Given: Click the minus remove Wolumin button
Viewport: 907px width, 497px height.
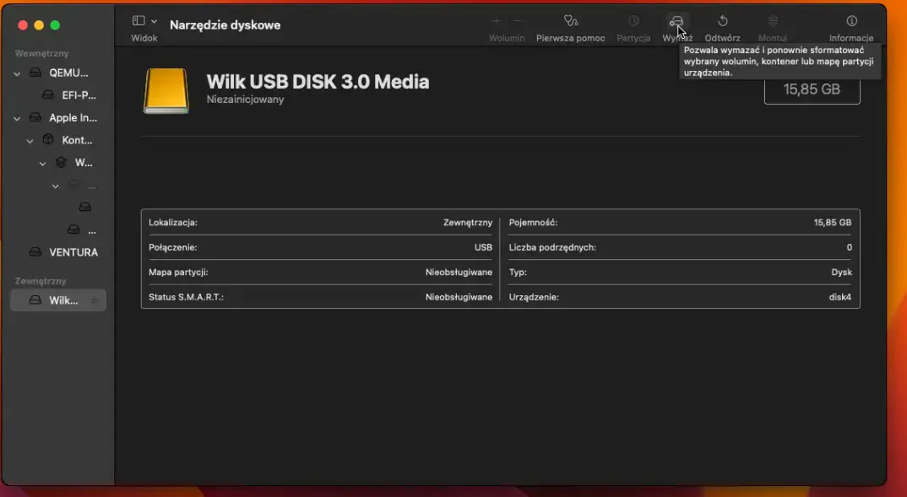Looking at the screenshot, I should coord(517,21).
